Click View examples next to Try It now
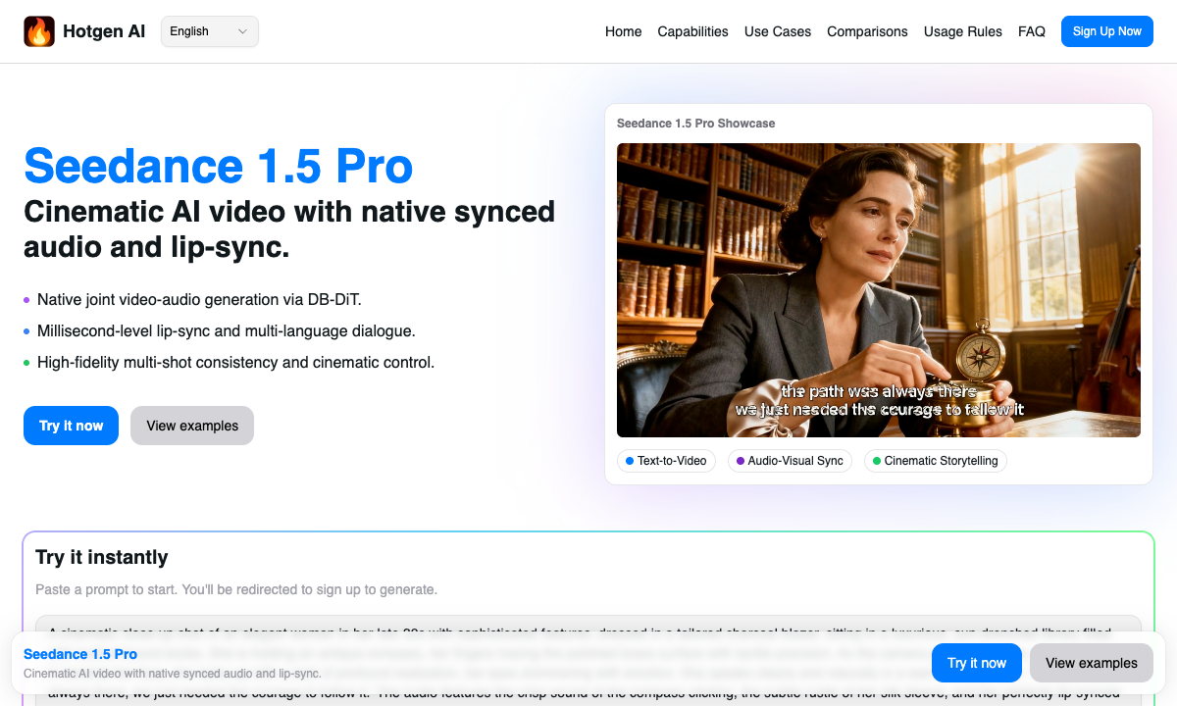Screen dimensions: 1177x706 pyautogui.click(x=191, y=426)
